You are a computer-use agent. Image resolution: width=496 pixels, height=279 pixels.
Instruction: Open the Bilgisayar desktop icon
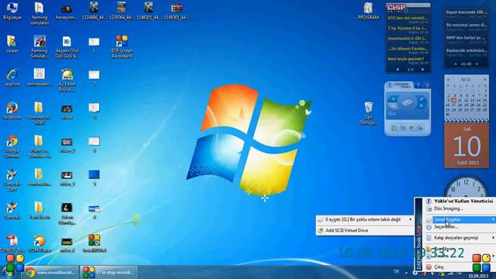pos(12,11)
